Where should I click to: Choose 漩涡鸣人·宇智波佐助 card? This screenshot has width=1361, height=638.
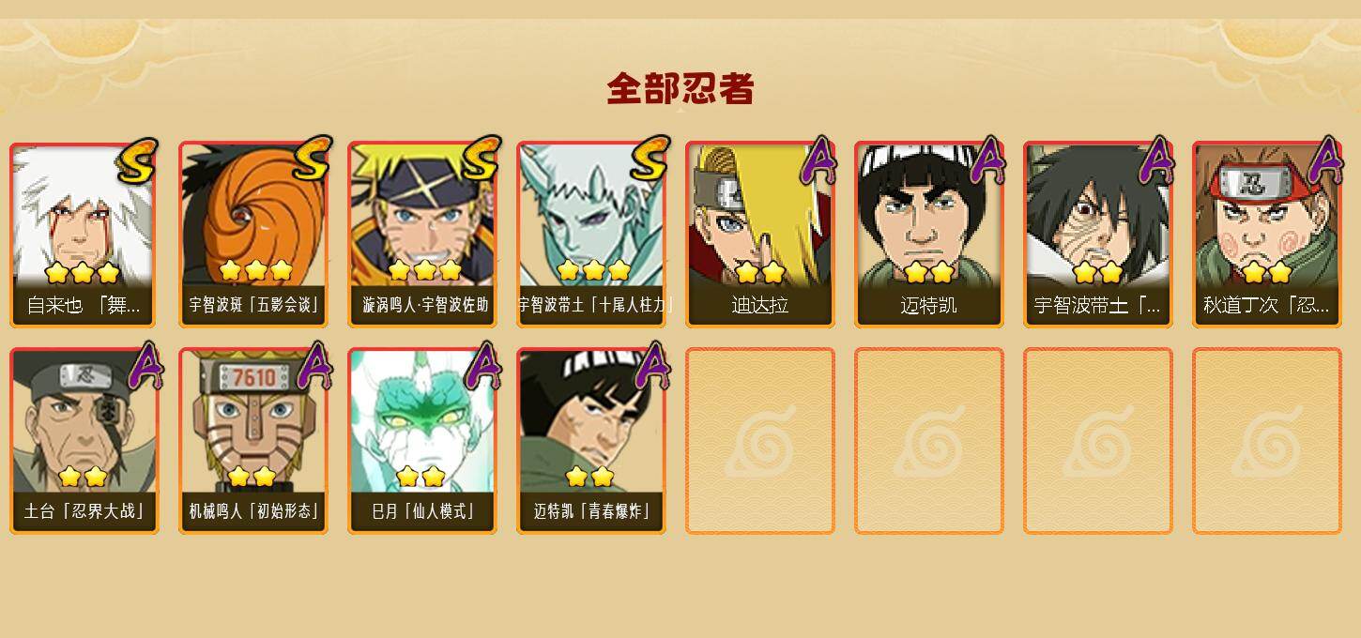422,234
